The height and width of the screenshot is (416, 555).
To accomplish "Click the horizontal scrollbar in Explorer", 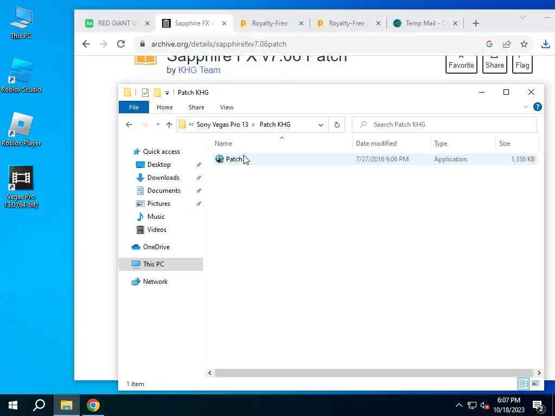I will (x=373, y=373).
